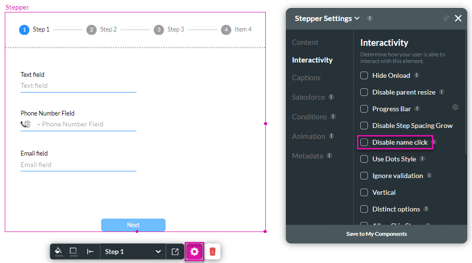This screenshot has height=263, width=472.
Task: Go to Step 3 in stepper header
Action: click(169, 30)
